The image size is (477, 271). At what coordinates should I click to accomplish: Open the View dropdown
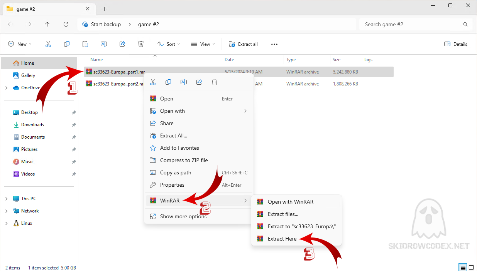pos(203,44)
